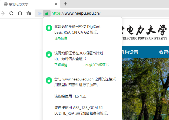This screenshot has height=120, width=169.
Task: Click the green padlock security icon
Action: [x=47, y=13]
